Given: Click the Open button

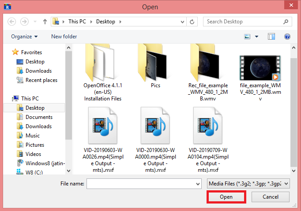Looking at the screenshot, I should [226, 197].
